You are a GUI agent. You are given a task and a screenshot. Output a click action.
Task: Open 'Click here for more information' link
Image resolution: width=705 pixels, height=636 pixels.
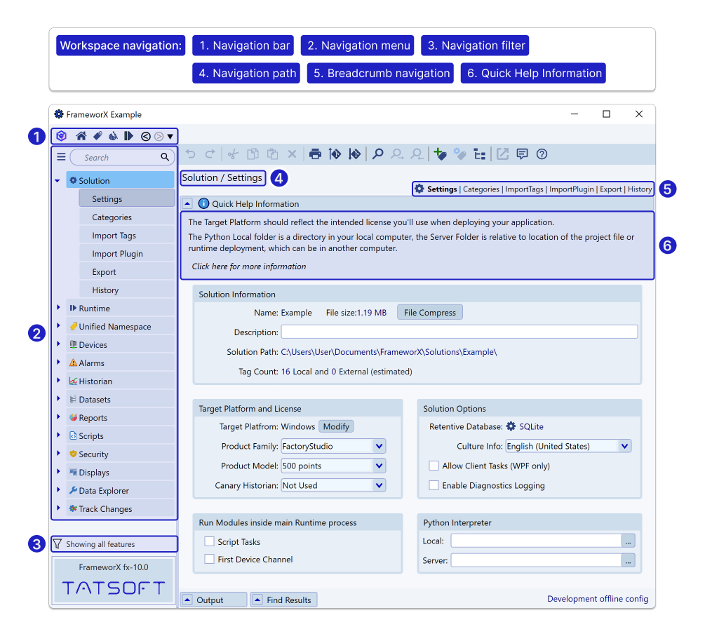[249, 266]
